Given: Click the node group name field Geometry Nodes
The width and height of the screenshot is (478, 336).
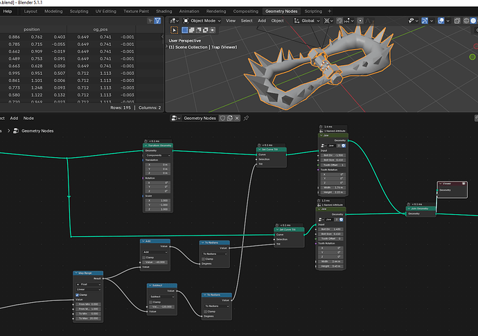Looking at the screenshot, I should 200,118.
